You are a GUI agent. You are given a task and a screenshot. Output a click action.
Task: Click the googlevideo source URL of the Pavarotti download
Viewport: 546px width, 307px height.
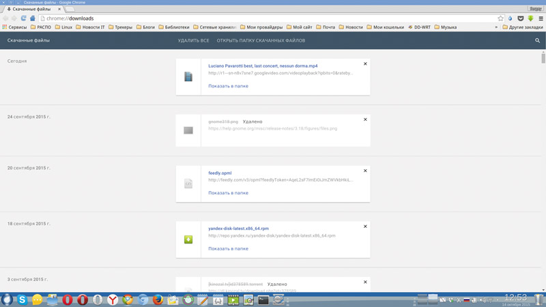(281, 73)
